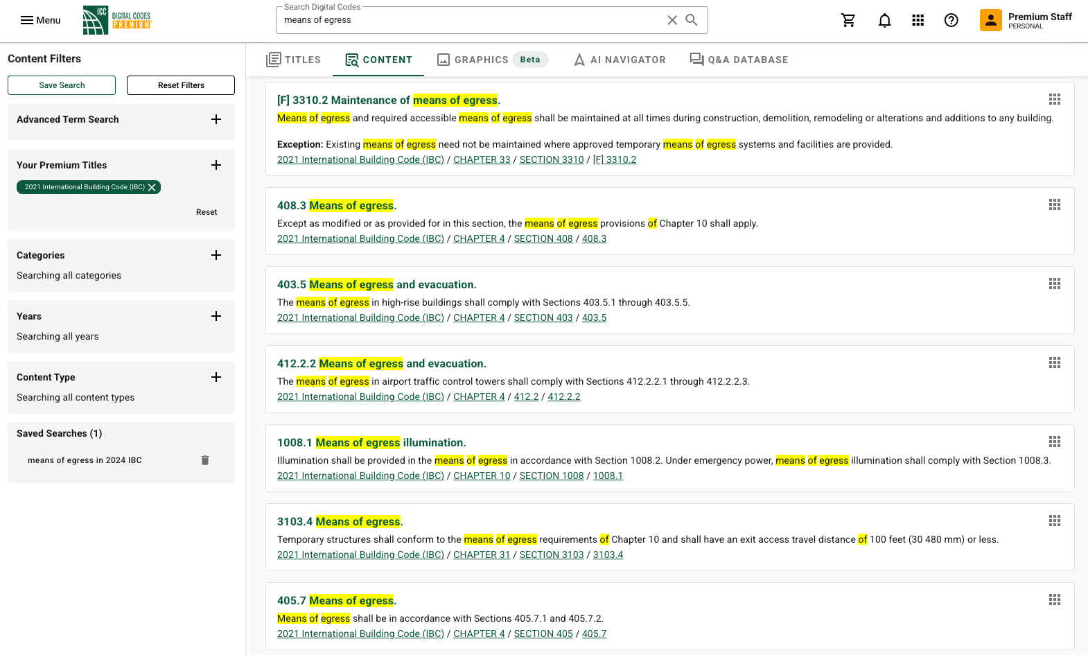Image resolution: width=1088 pixels, height=655 pixels.
Task: Open options grid for 405.7 result
Action: coord(1055,600)
